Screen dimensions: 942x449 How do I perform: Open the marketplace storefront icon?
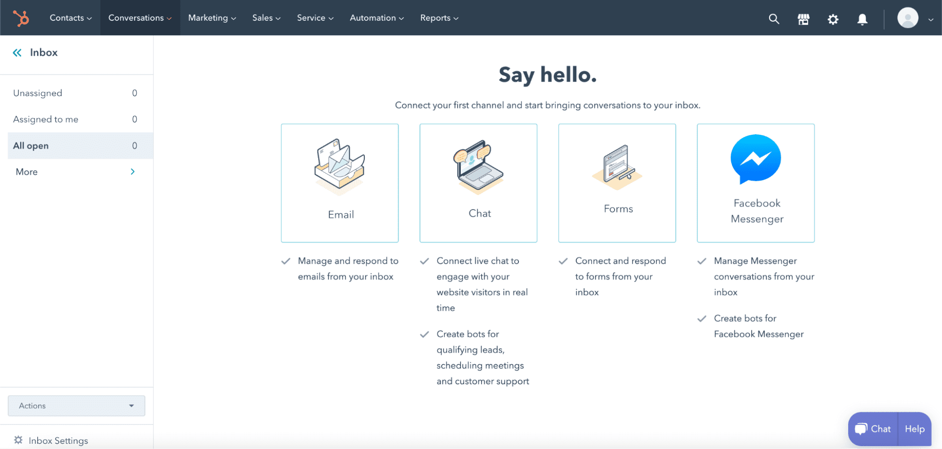point(803,19)
